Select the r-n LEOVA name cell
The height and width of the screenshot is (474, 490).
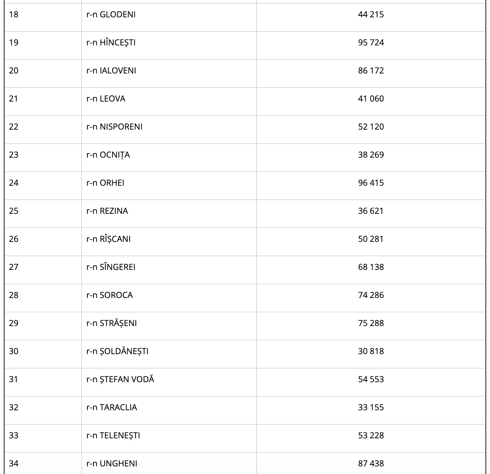(106, 99)
